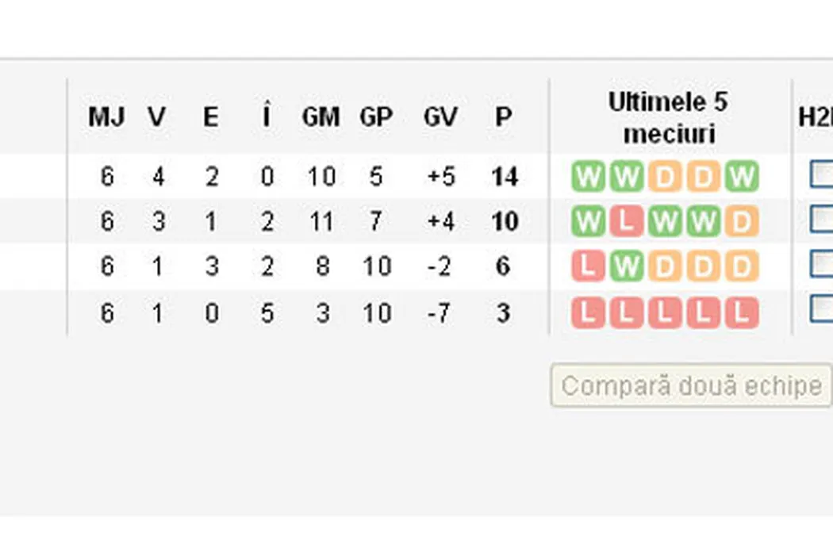Viewport: 833px width, 555px height.
Task: Click the first L badge in fourth row
Action: pyautogui.click(x=587, y=313)
